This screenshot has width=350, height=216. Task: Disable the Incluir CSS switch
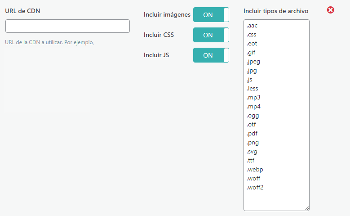pos(211,35)
